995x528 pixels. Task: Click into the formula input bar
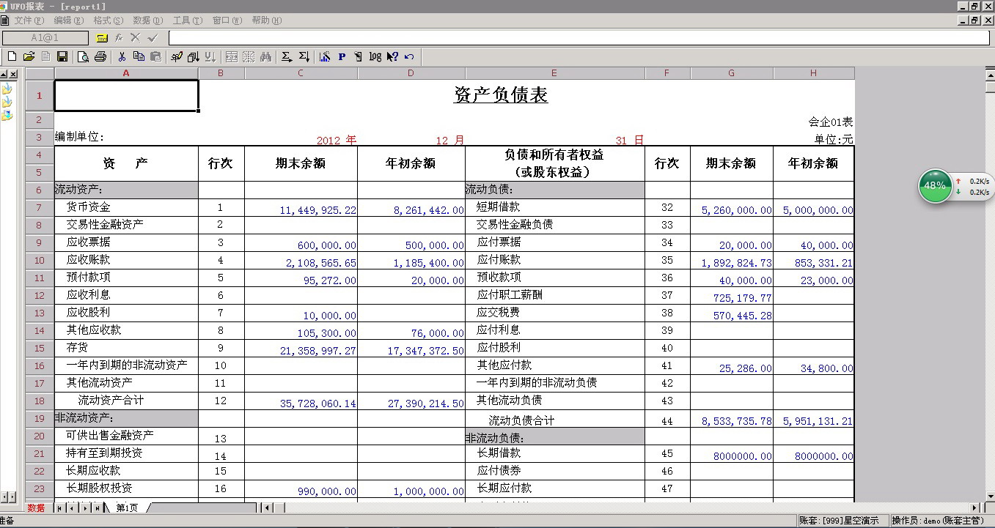(579, 37)
